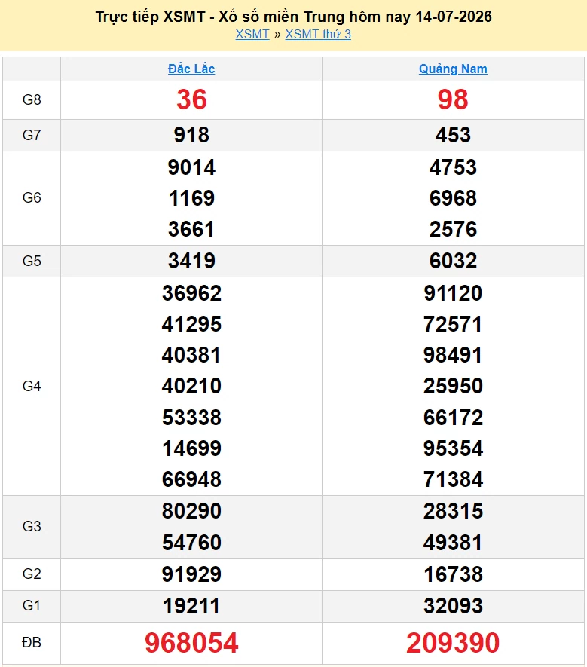
Task: Click G4 number 72571
Action: point(453,324)
